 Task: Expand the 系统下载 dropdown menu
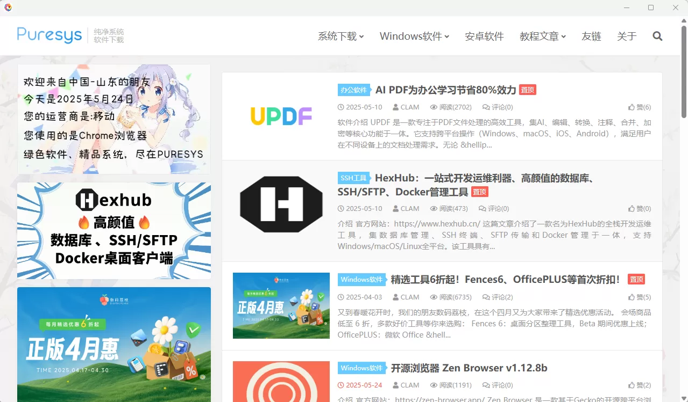coord(338,36)
